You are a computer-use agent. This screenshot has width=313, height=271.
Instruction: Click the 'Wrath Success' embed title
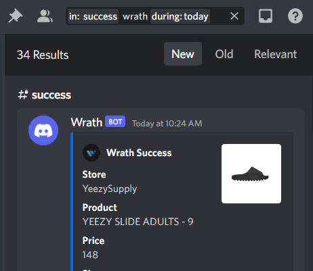pos(139,153)
